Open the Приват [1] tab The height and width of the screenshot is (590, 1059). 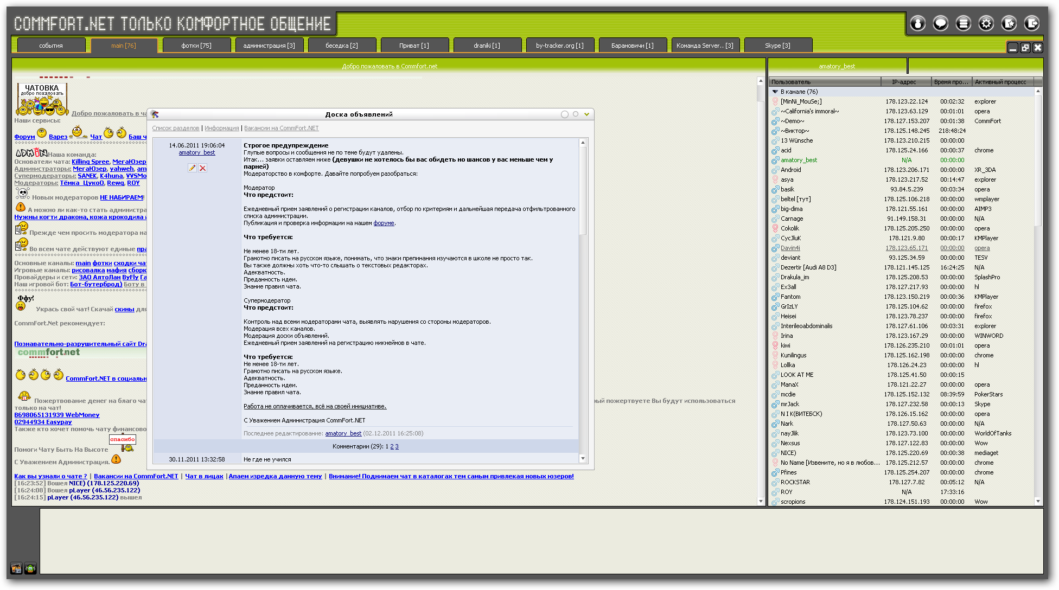pos(414,46)
